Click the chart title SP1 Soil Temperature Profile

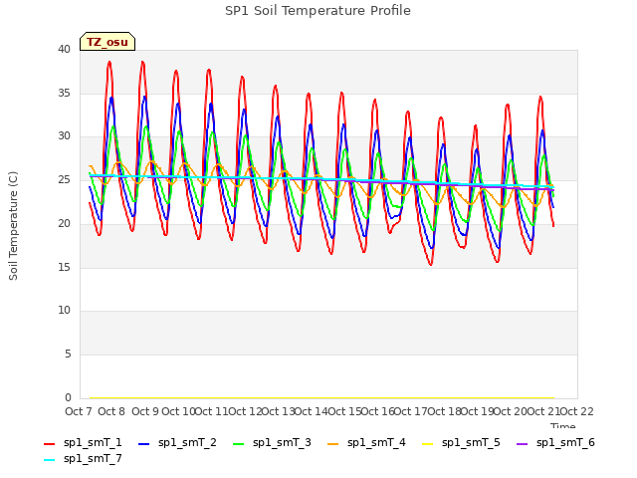click(x=318, y=11)
